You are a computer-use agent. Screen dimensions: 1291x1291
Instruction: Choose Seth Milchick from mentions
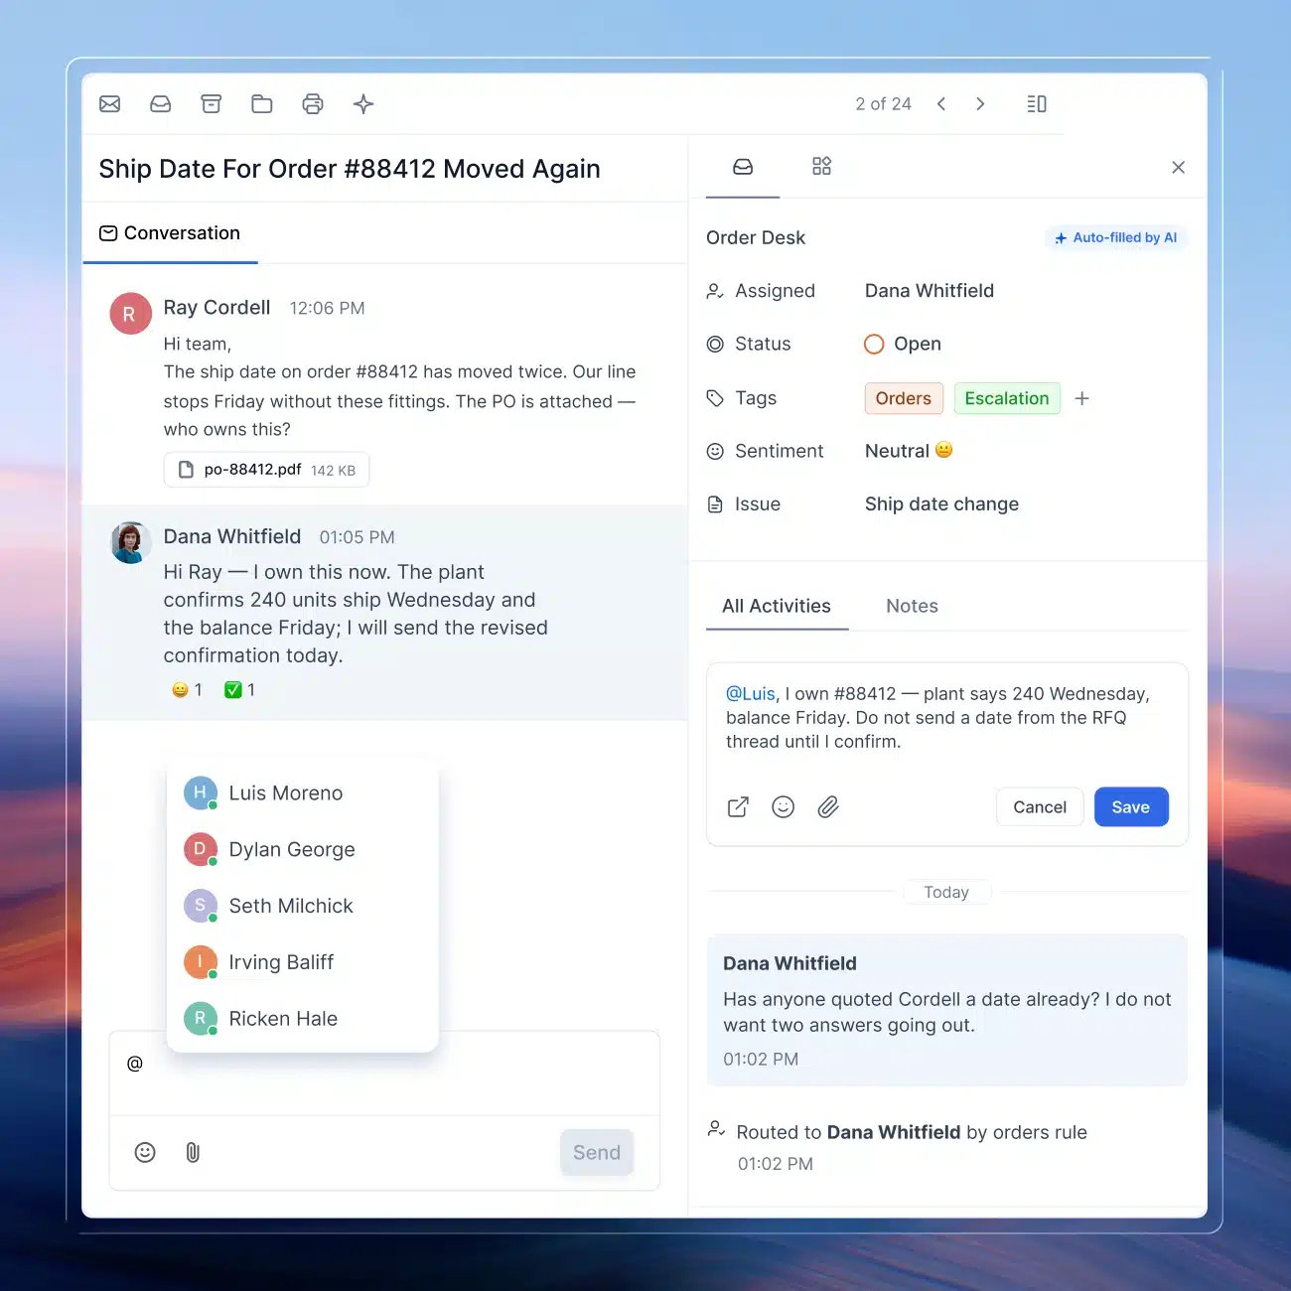(x=303, y=906)
